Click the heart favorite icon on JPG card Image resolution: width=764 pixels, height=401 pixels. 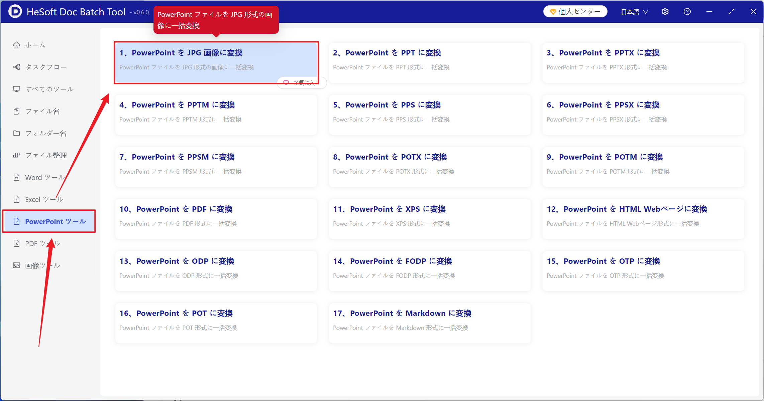pyautogui.click(x=286, y=82)
